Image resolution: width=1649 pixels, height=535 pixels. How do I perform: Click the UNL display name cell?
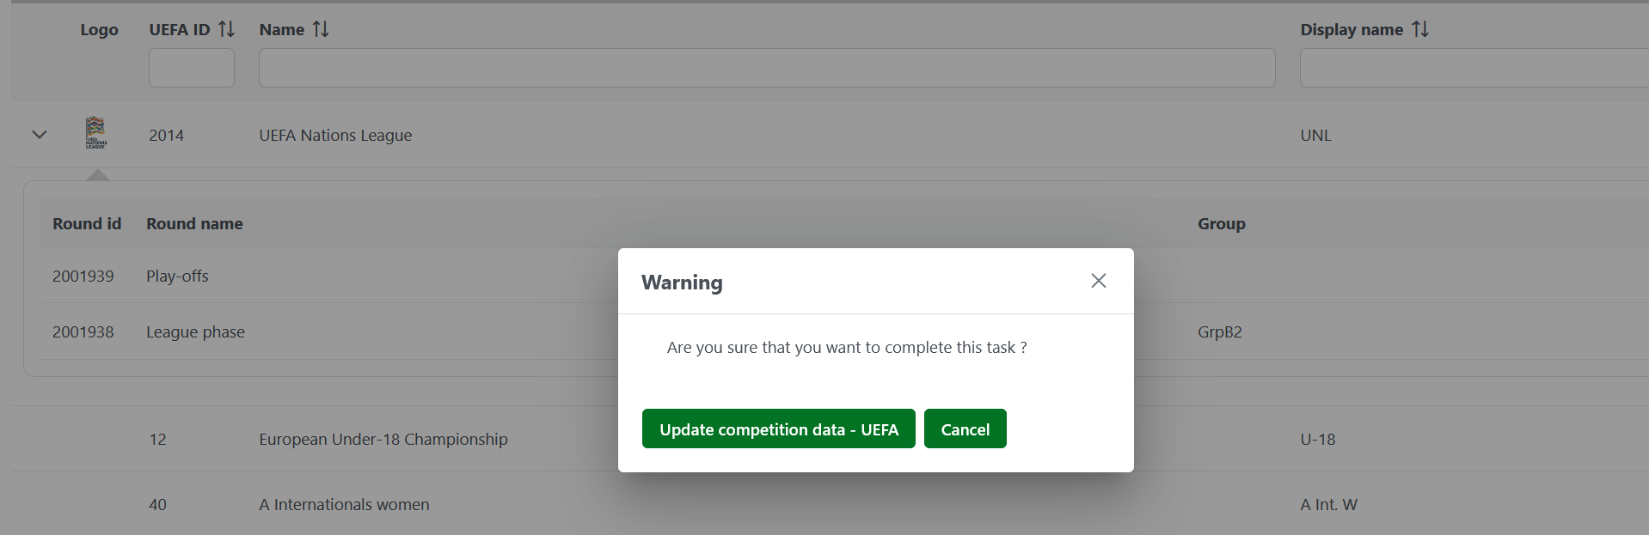[x=1315, y=136]
